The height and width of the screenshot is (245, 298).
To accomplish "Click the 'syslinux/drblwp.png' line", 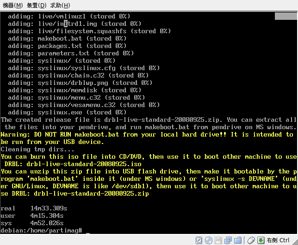I will tap(80, 83).
